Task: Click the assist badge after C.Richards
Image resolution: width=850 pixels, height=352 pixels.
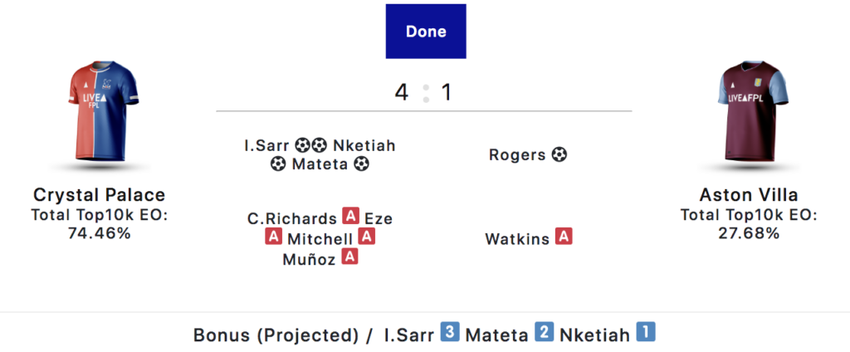Action: [351, 218]
